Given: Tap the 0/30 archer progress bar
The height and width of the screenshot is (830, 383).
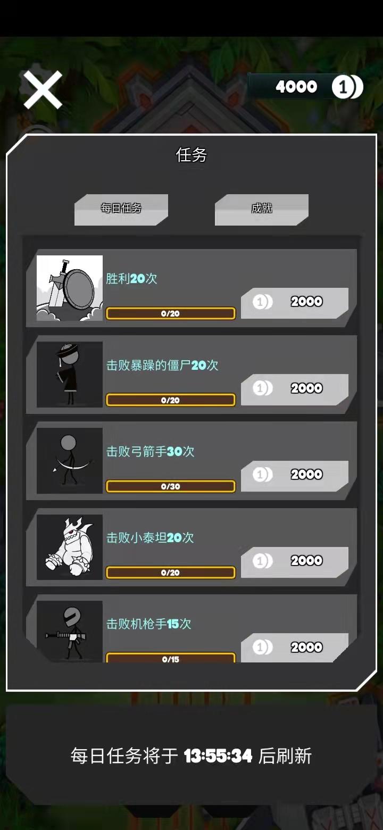Looking at the screenshot, I should pos(171,486).
